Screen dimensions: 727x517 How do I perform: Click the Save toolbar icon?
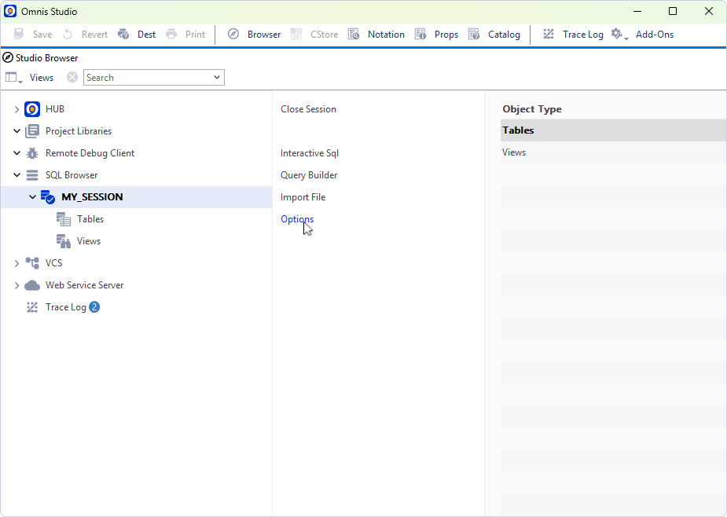click(19, 35)
